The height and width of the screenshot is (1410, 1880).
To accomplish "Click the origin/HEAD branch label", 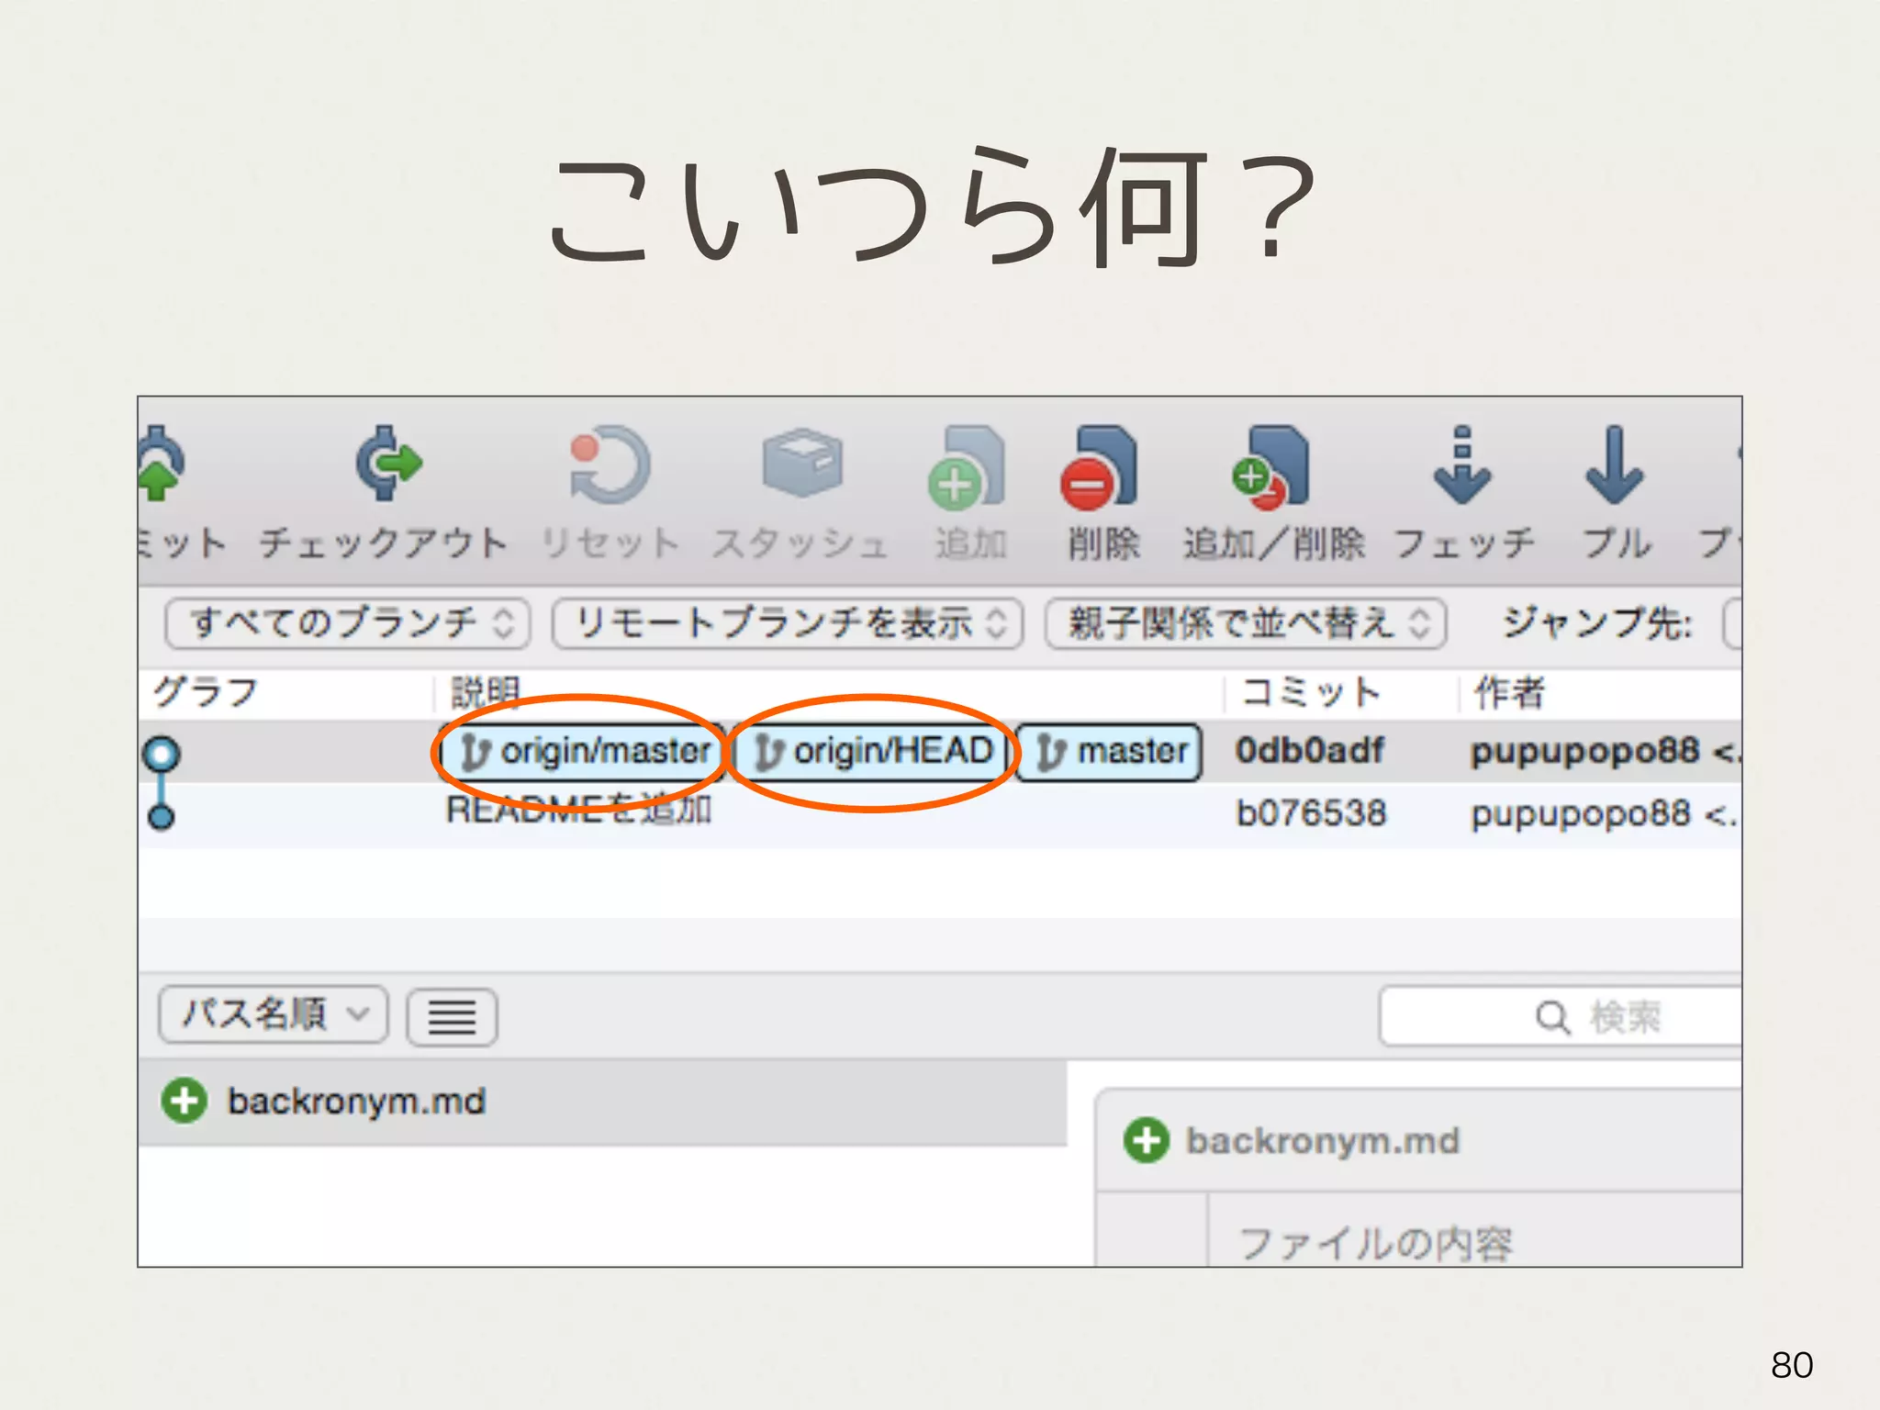I will pyautogui.click(x=874, y=752).
